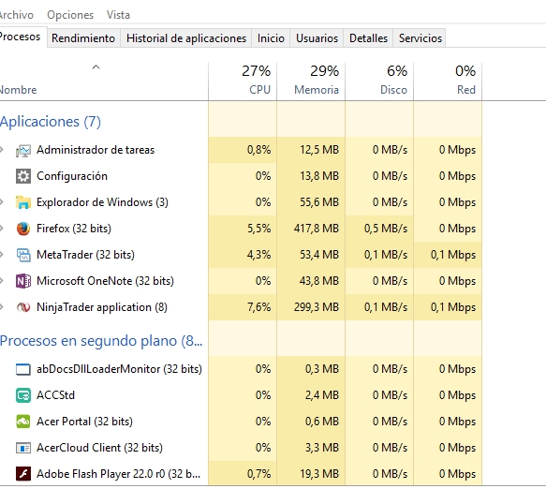Switch to Historial de aplicaciones tab

(x=186, y=38)
